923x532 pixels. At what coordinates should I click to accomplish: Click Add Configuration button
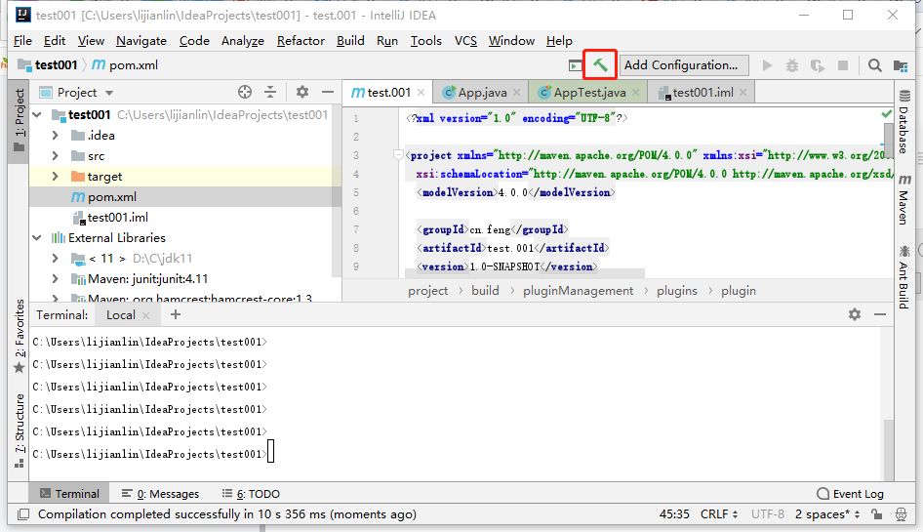[683, 65]
